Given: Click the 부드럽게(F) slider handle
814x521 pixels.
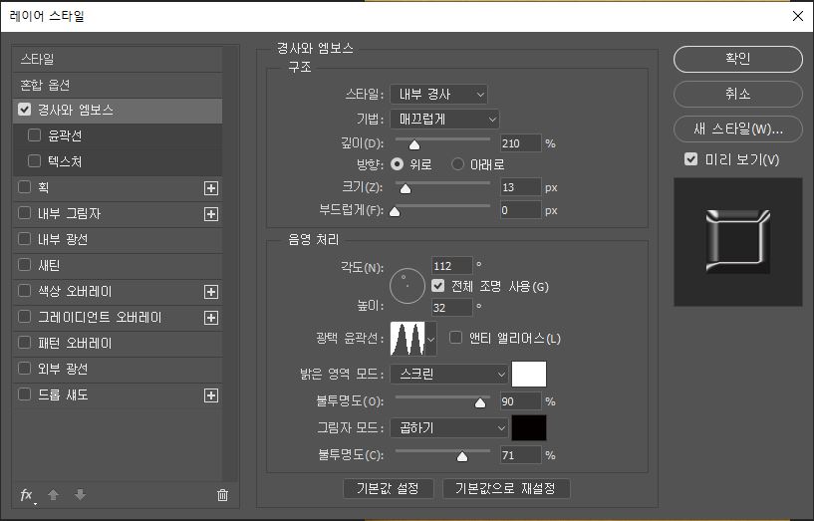Looking at the screenshot, I should (x=396, y=211).
